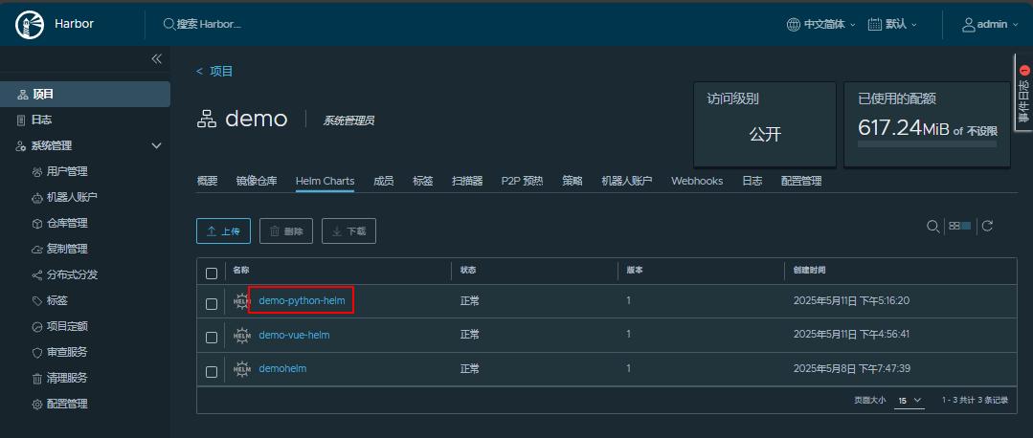The image size is (1033, 438).
Task: Collapse the 系统管理 section chevron
Action: 156,146
